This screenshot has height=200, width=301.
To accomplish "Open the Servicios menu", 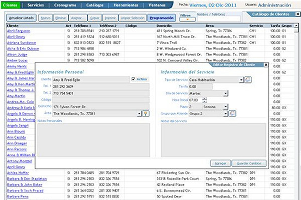I will pyautogui.click(x=38, y=4).
